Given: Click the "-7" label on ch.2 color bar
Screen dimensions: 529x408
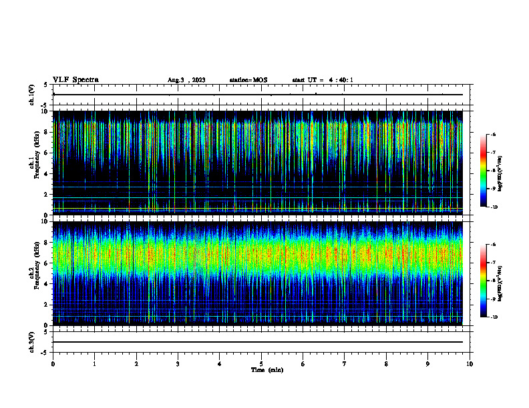Looking at the screenshot, I should click(x=493, y=263).
